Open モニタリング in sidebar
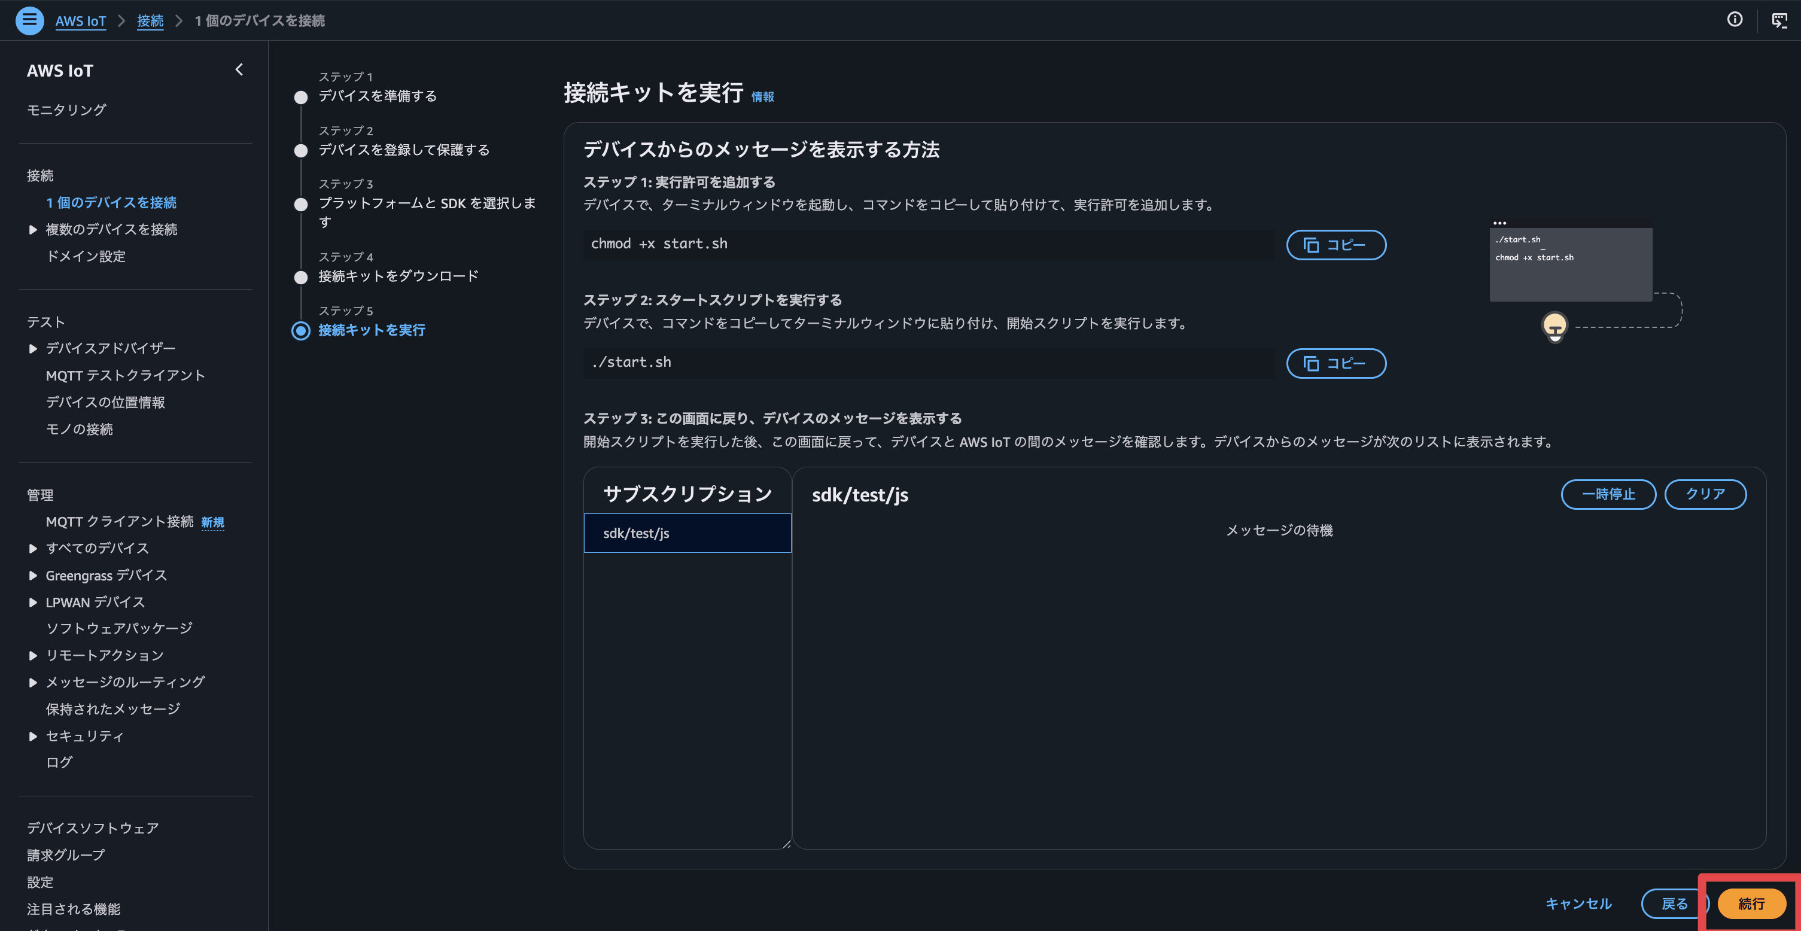Screen dimensions: 1801x931 tap(66, 109)
